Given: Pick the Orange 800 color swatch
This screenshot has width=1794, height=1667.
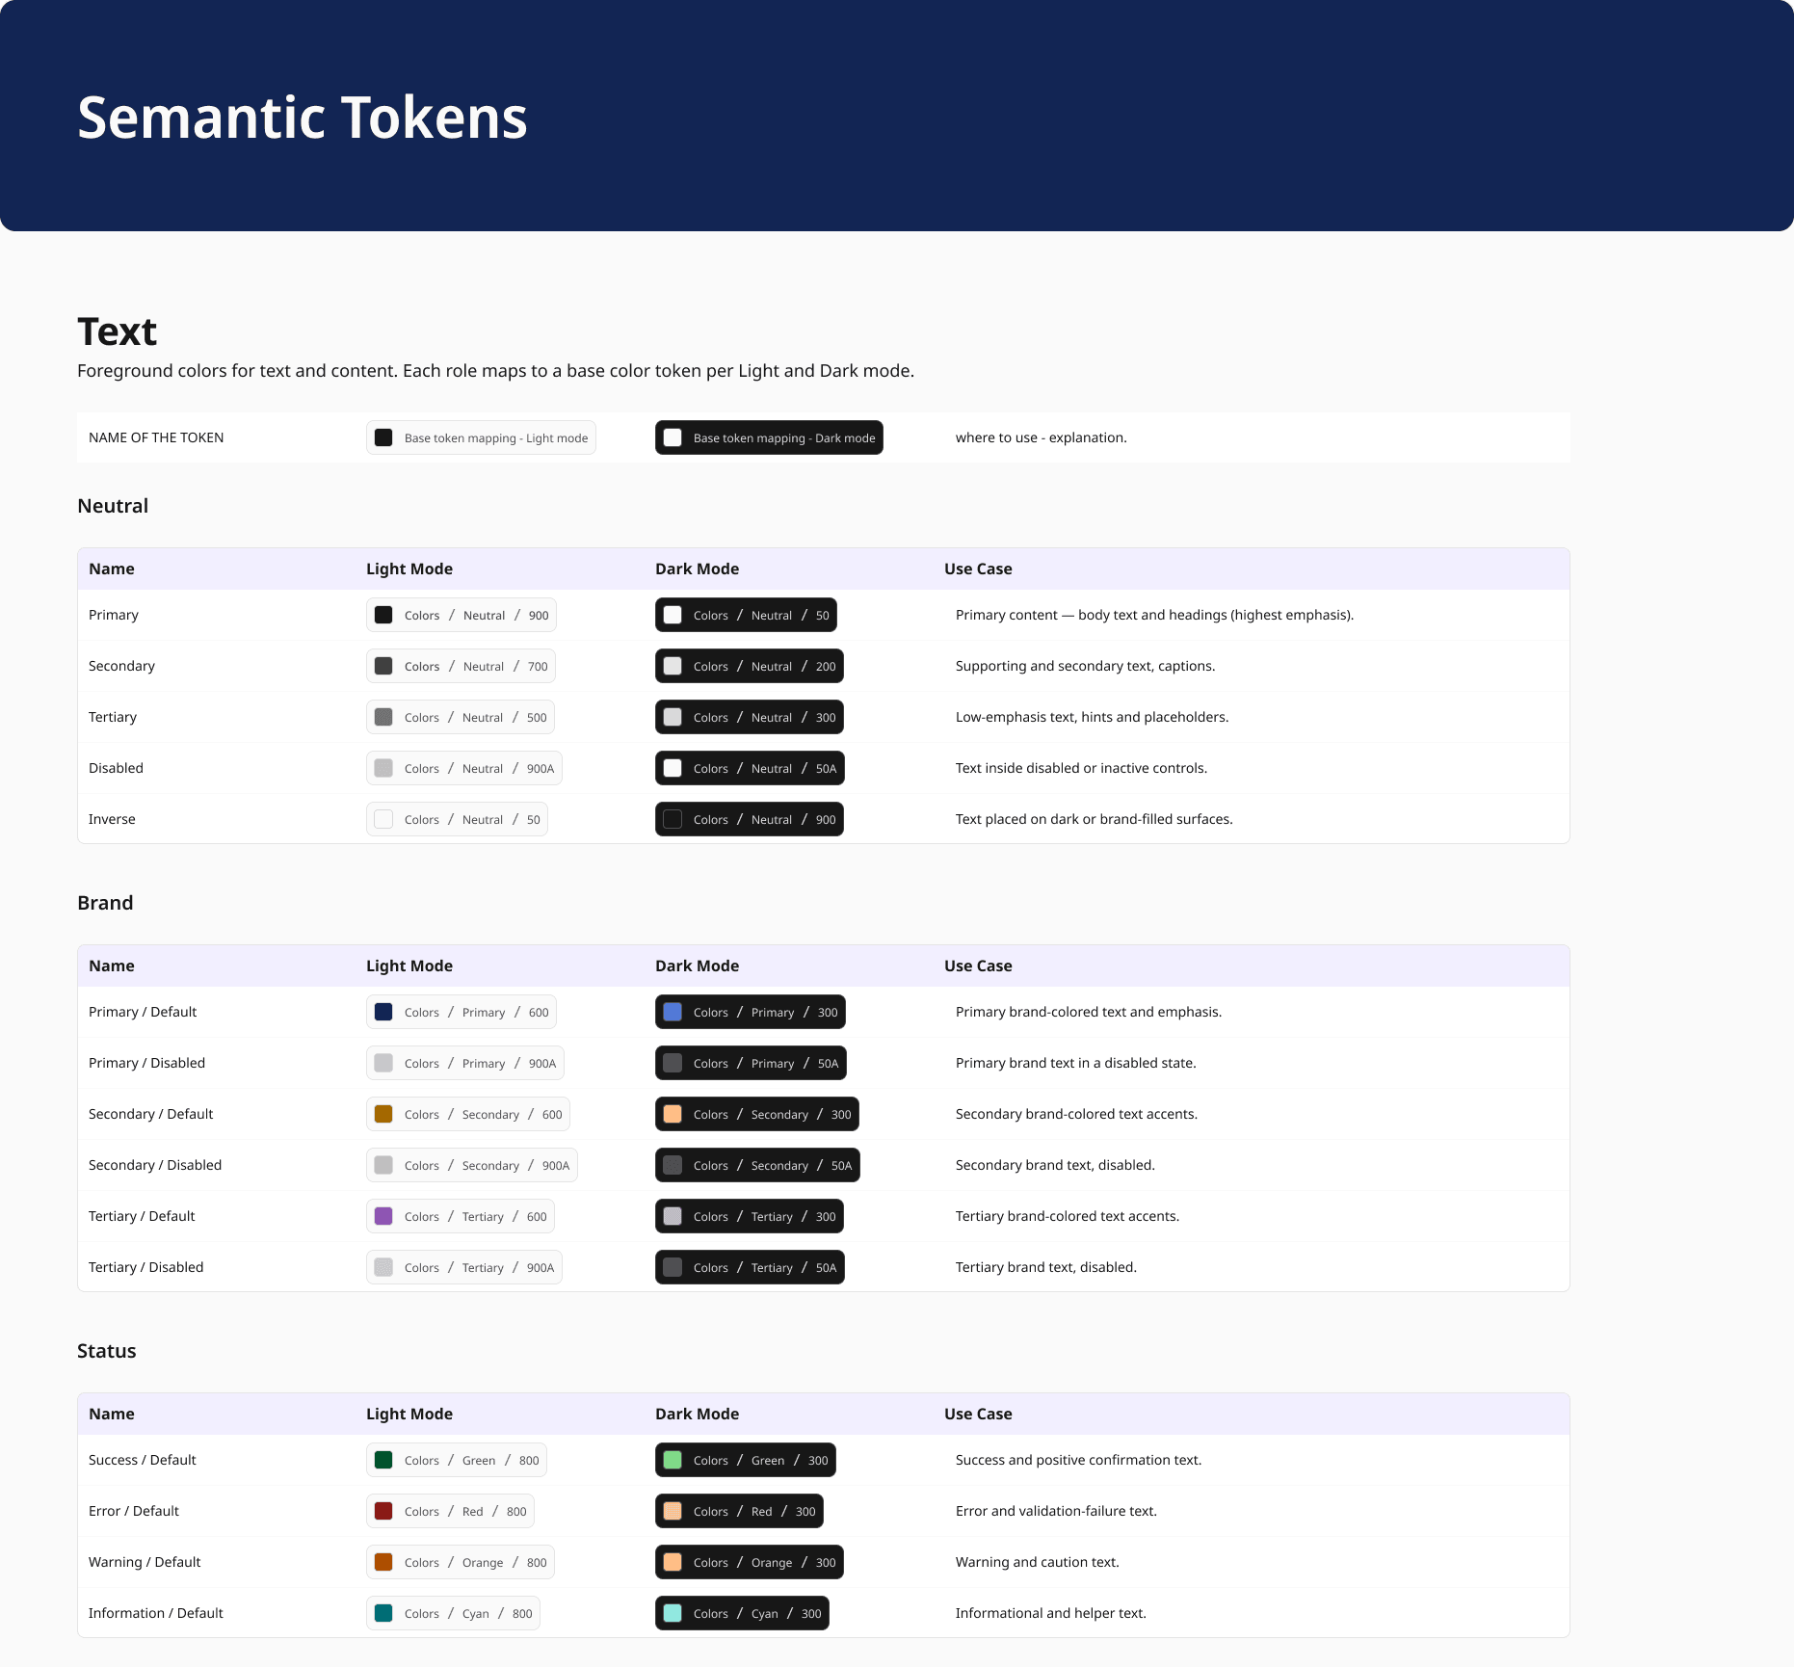Looking at the screenshot, I should (x=383, y=1562).
